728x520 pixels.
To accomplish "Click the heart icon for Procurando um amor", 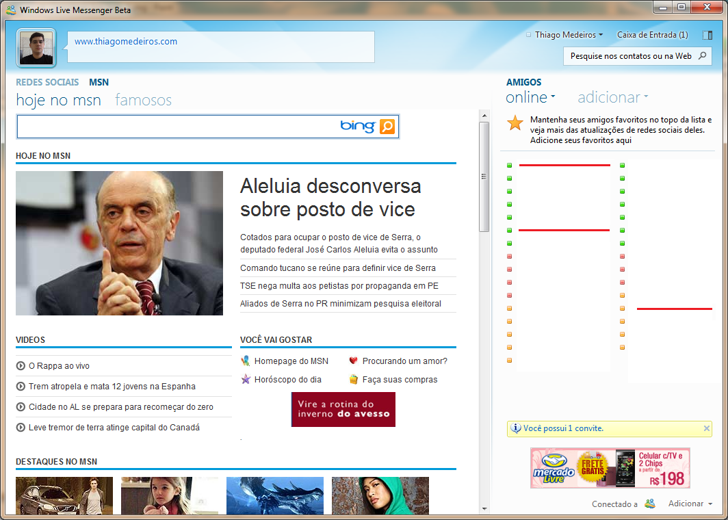I will pos(353,361).
